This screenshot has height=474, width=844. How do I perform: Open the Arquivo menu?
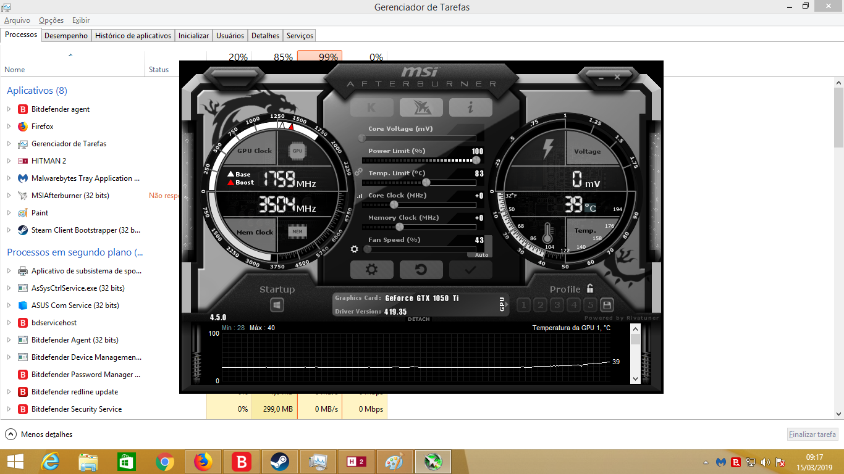[17, 20]
